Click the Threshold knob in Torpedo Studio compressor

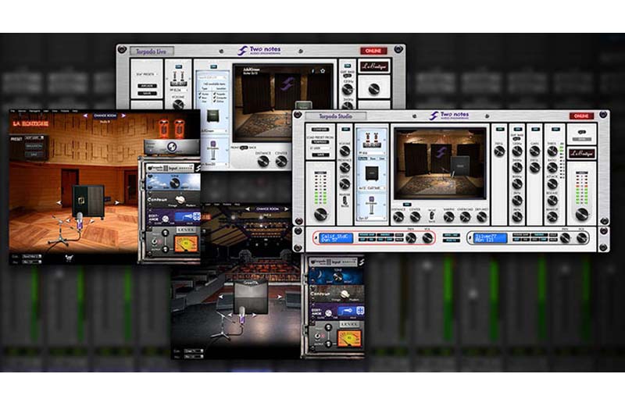pos(552,151)
